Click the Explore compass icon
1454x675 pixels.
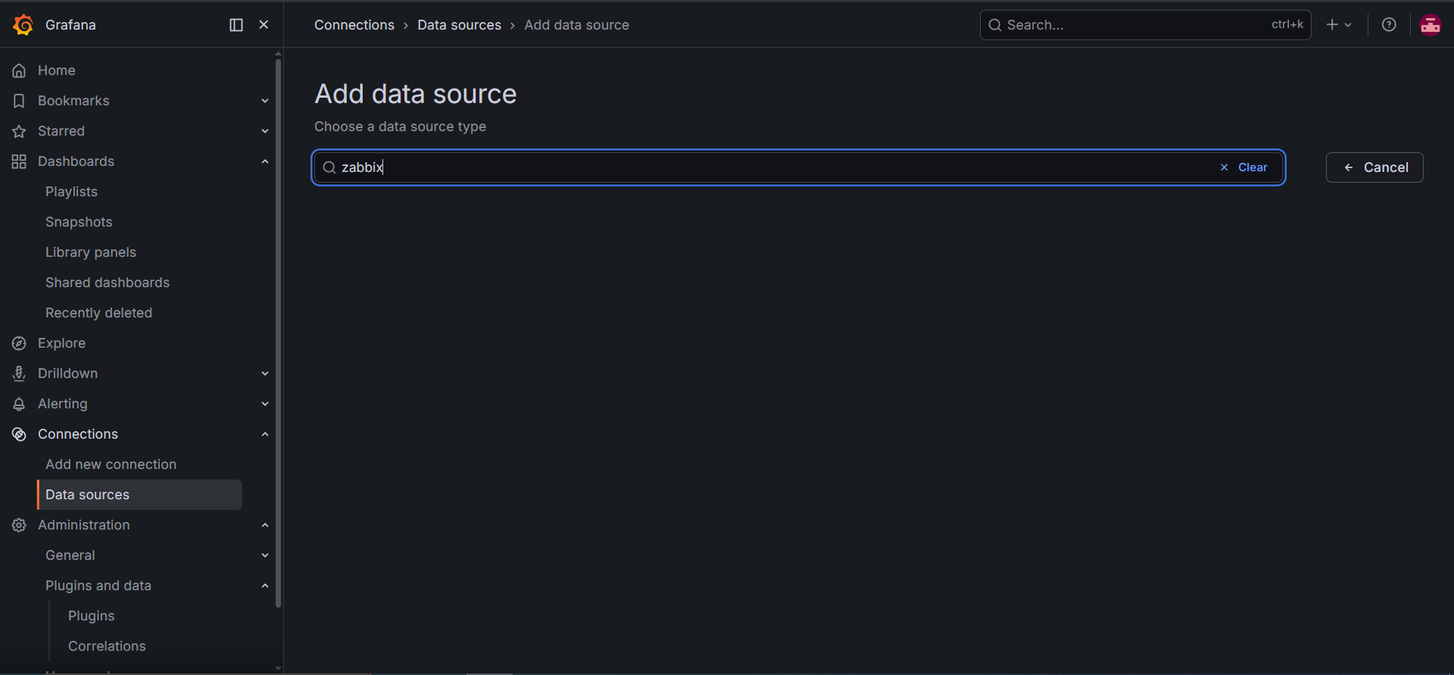click(x=19, y=343)
